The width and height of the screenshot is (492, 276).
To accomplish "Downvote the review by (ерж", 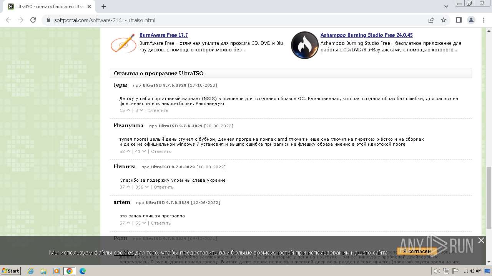I will [x=141, y=110].
